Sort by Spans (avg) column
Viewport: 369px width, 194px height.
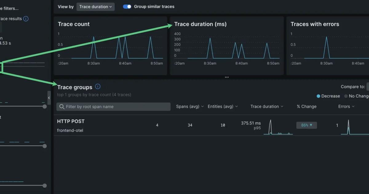pyautogui.click(x=190, y=107)
